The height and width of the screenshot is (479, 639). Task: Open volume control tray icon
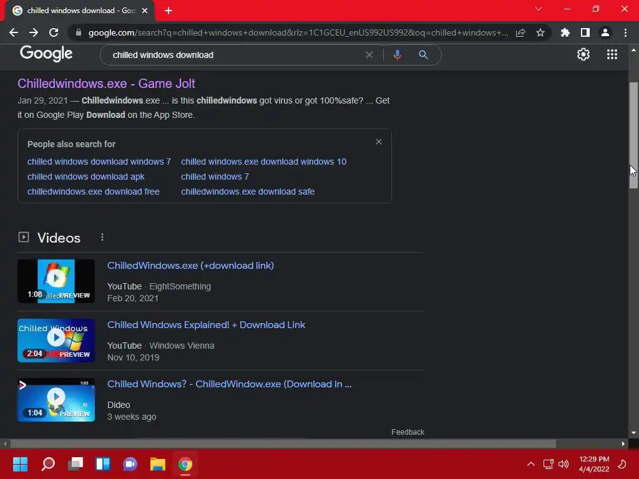click(x=563, y=464)
